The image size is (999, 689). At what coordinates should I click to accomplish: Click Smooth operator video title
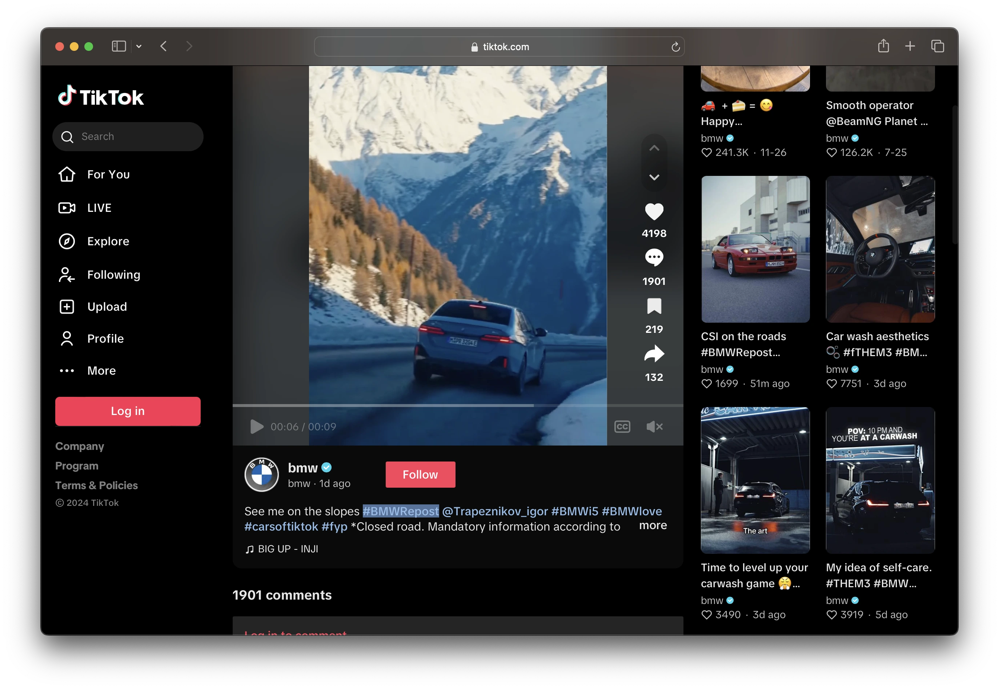click(x=876, y=113)
